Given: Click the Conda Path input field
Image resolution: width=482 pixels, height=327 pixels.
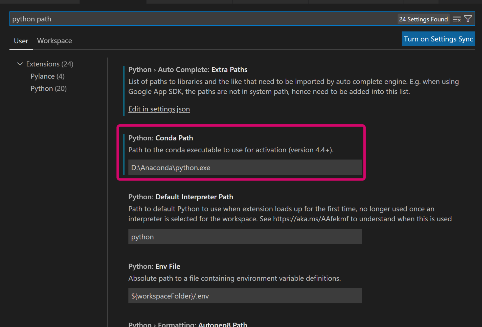Looking at the screenshot, I should tap(245, 167).
